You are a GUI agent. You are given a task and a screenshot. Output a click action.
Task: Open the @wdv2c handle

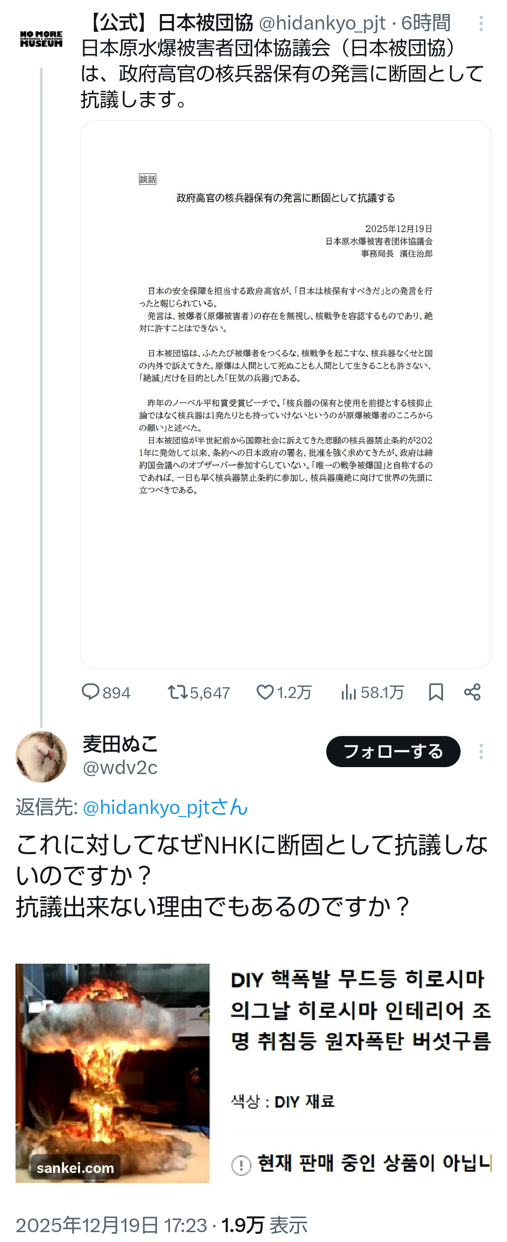coord(120,768)
